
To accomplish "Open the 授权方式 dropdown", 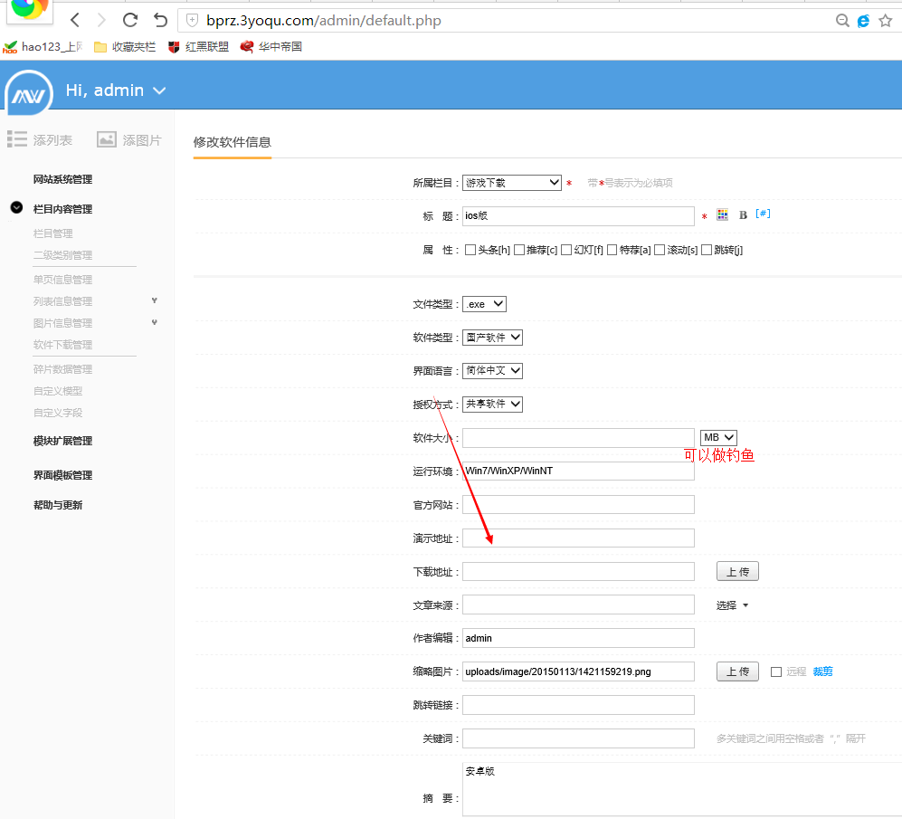I will [x=492, y=404].
